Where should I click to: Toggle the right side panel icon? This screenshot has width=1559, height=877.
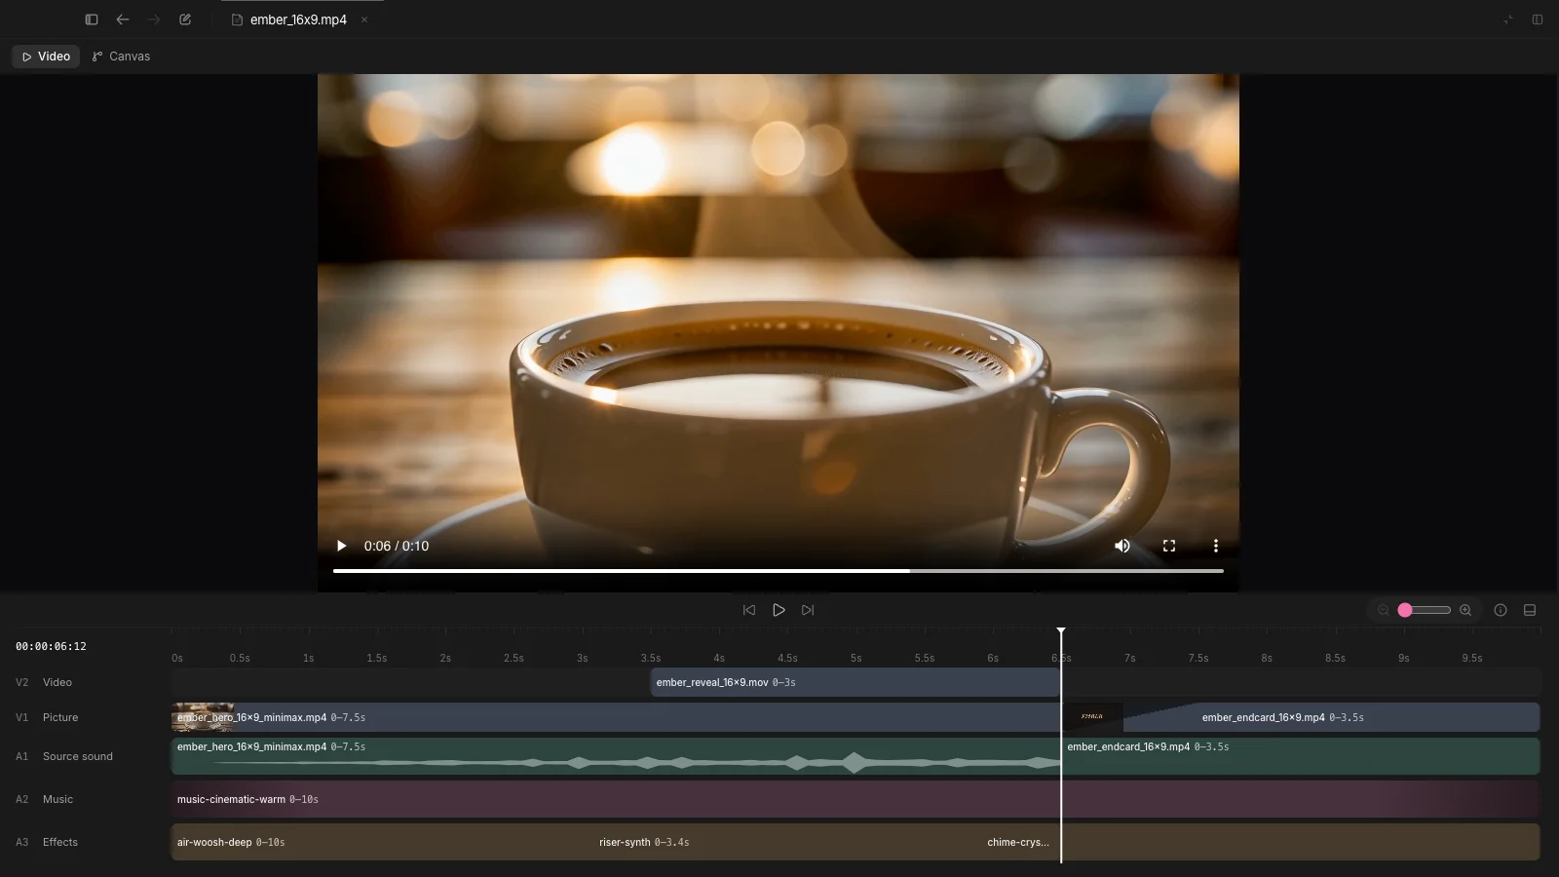(1538, 19)
